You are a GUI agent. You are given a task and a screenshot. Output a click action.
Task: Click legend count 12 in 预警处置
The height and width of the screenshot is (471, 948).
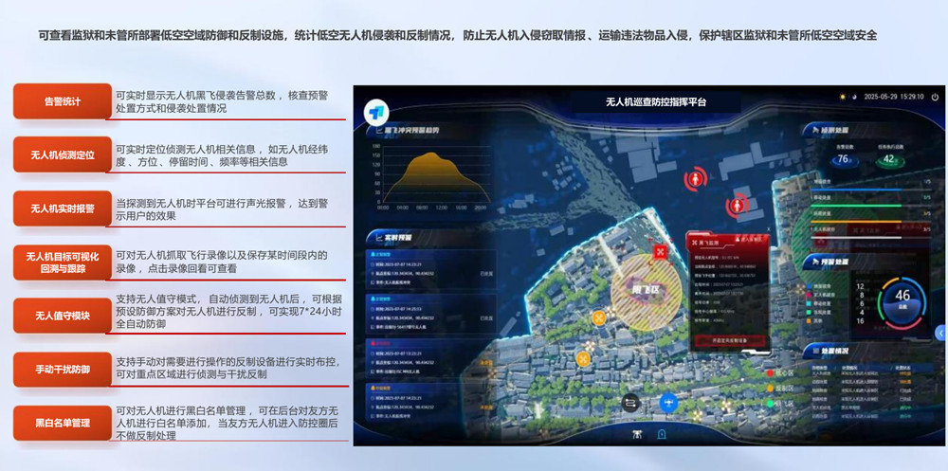click(x=860, y=286)
